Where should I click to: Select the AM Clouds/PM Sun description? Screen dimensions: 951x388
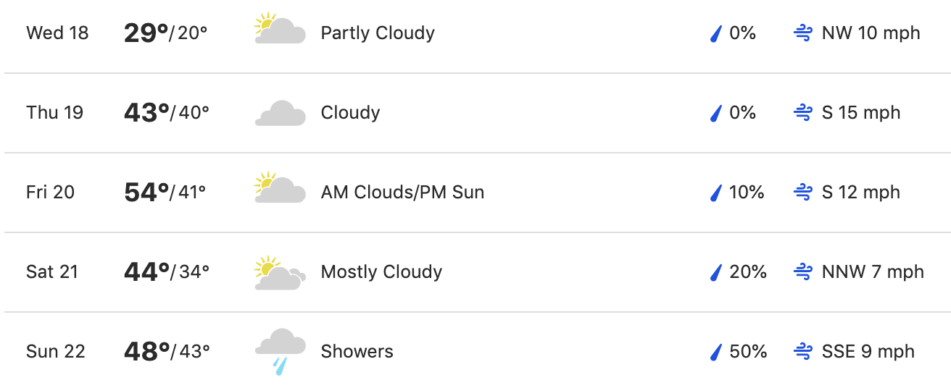(x=402, y=193)
